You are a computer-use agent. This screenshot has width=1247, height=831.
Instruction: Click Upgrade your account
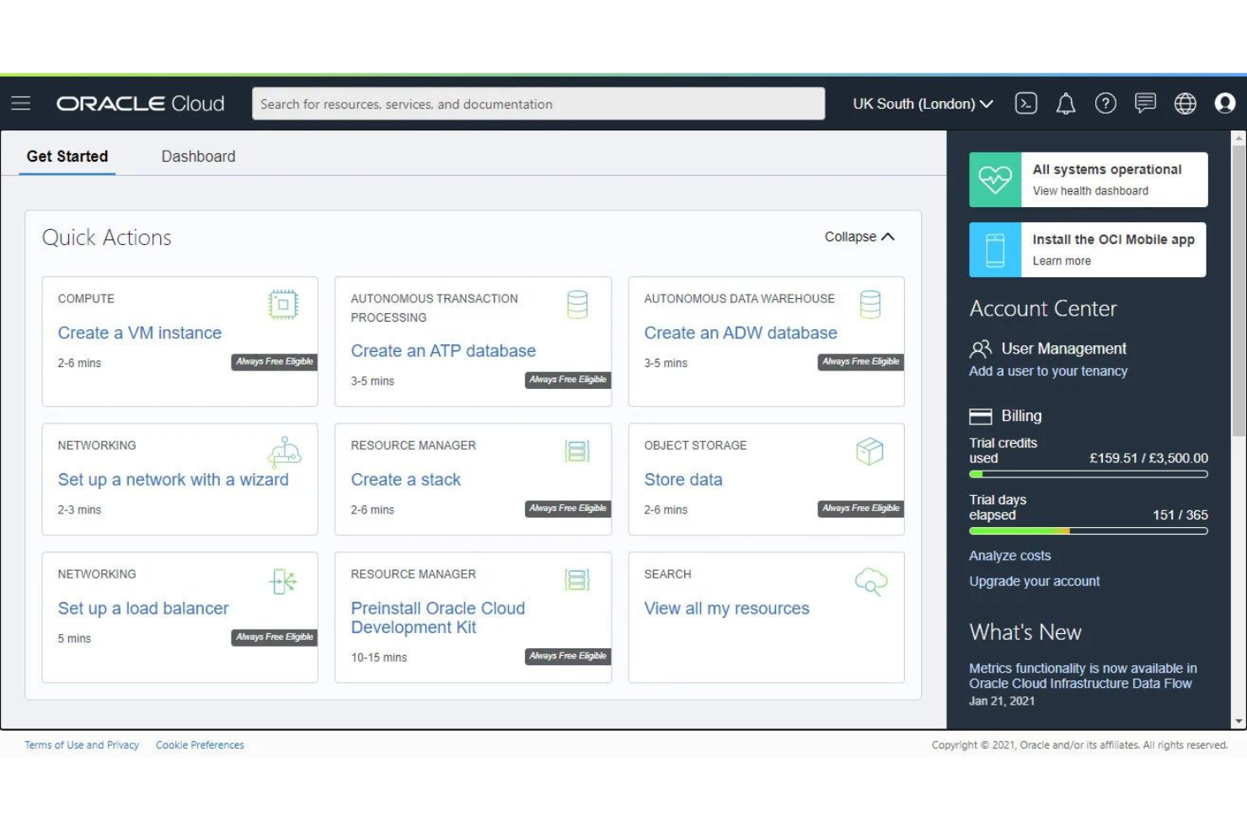1034,581
